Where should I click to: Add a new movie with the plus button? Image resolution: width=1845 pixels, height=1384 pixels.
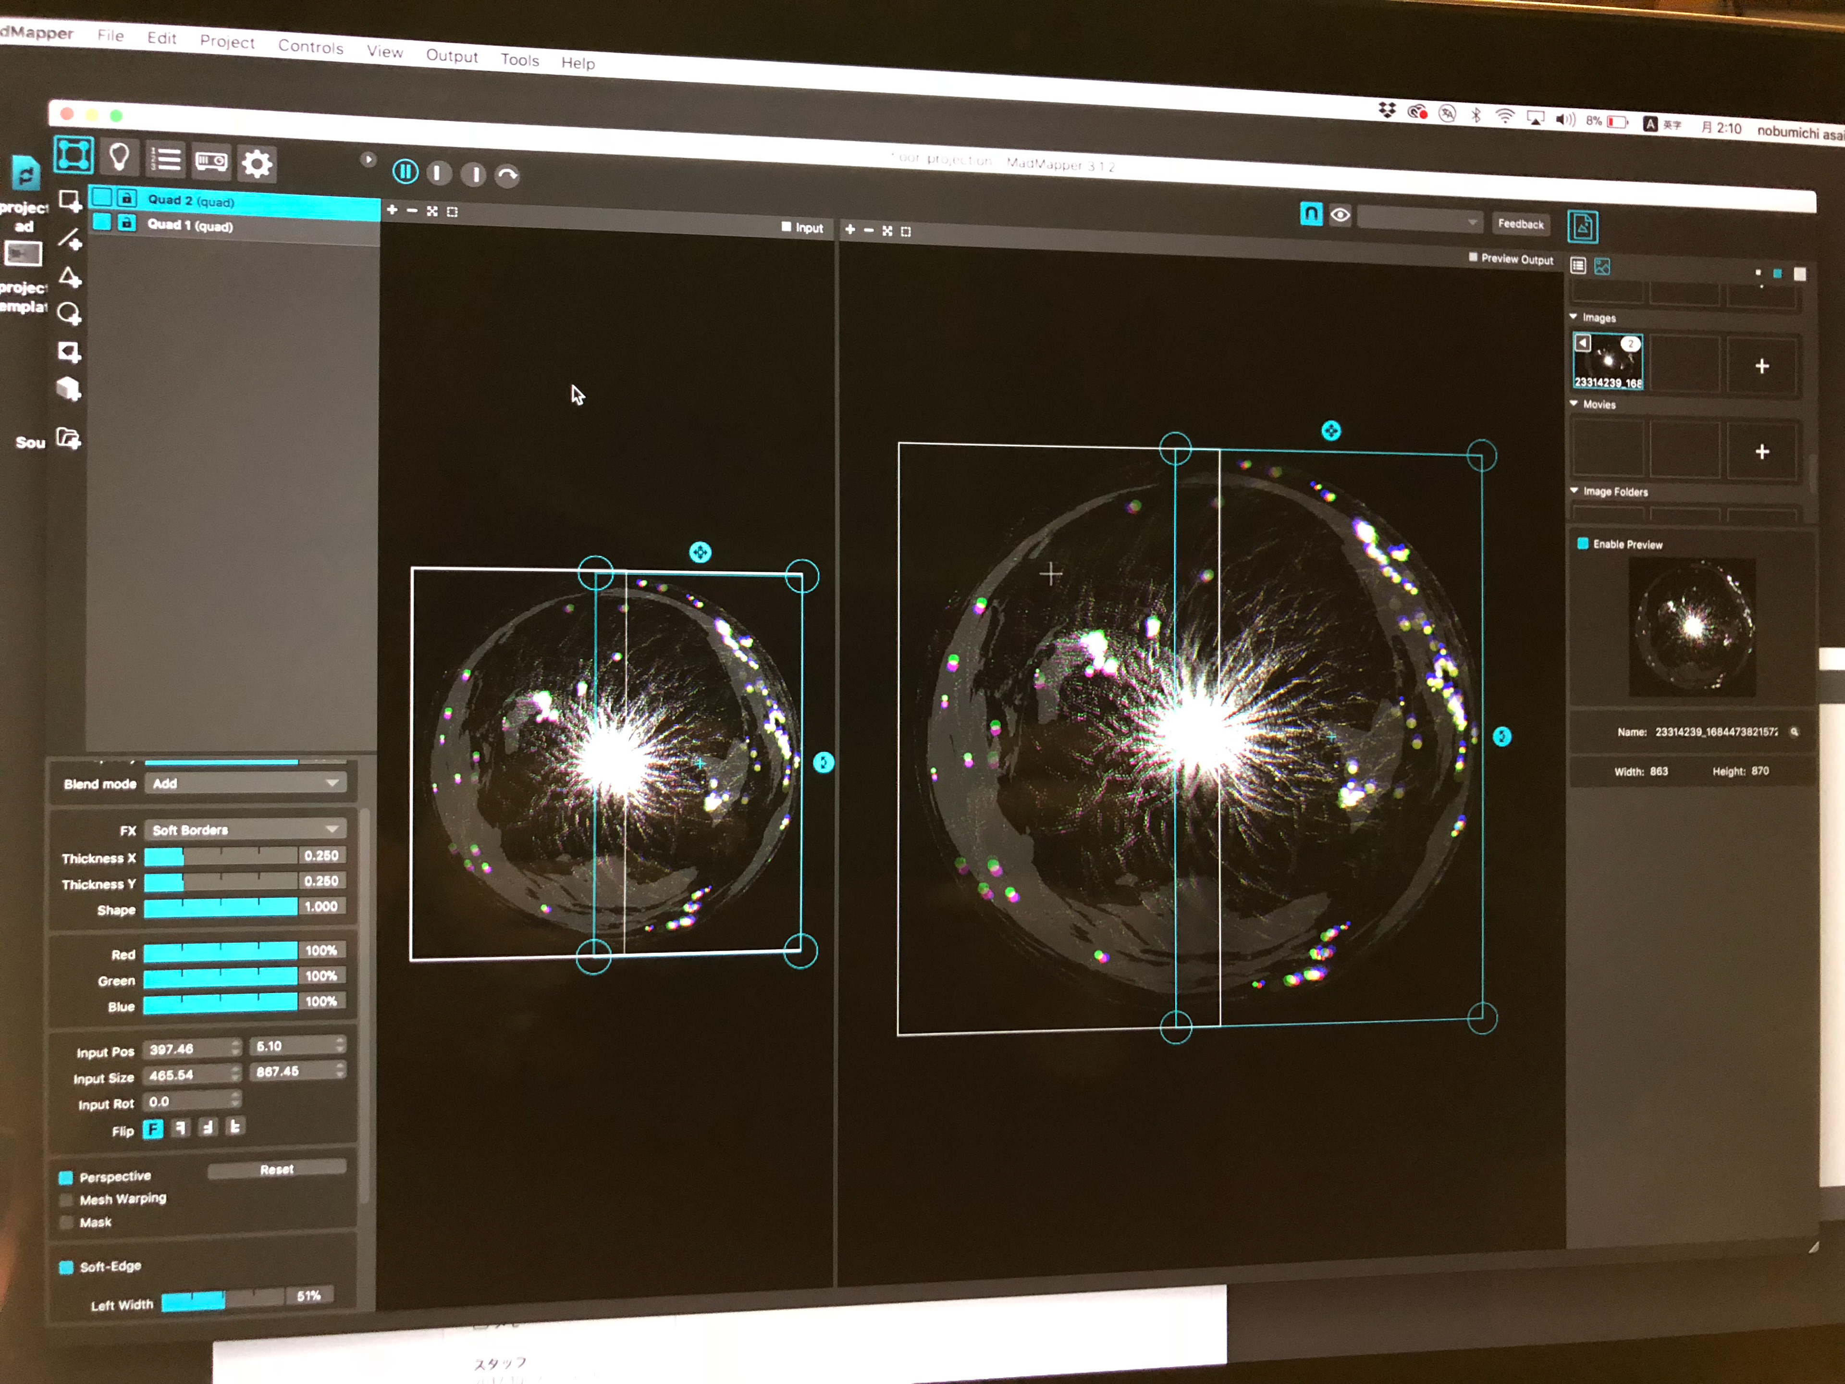click(x=1761, y=451)
